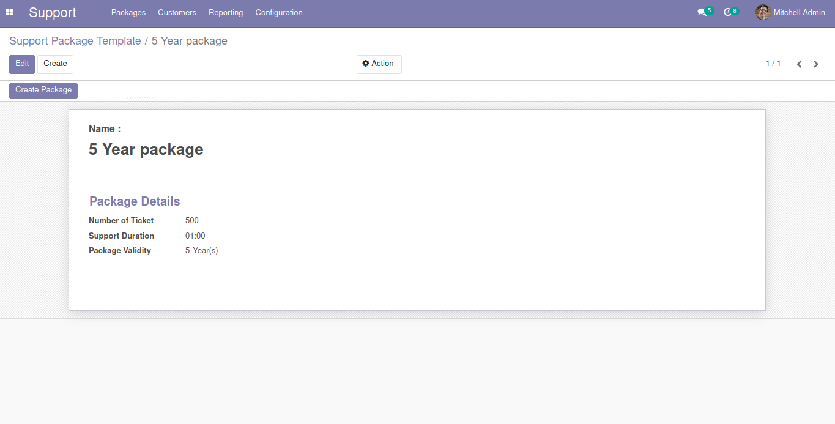Click 5 Year package in breadcrumb
The width and height of the screenshot is (835, 424).
pos(190,41)
